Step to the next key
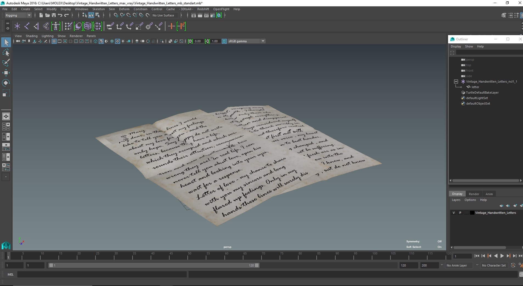523x286 pixels. point(508,256)
